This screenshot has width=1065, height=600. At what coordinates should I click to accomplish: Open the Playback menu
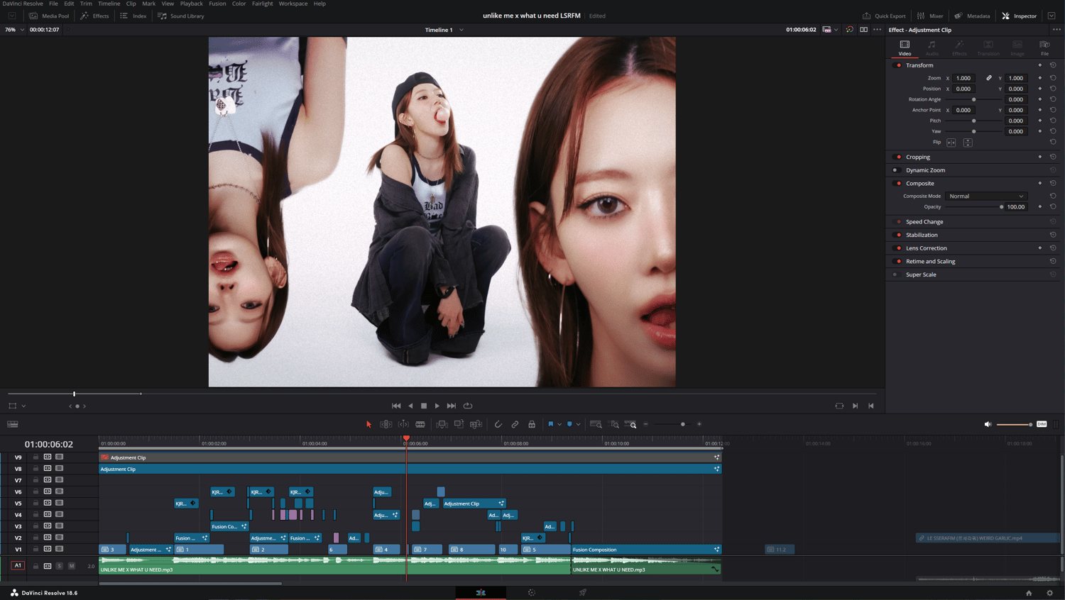(x=191, y=4)
